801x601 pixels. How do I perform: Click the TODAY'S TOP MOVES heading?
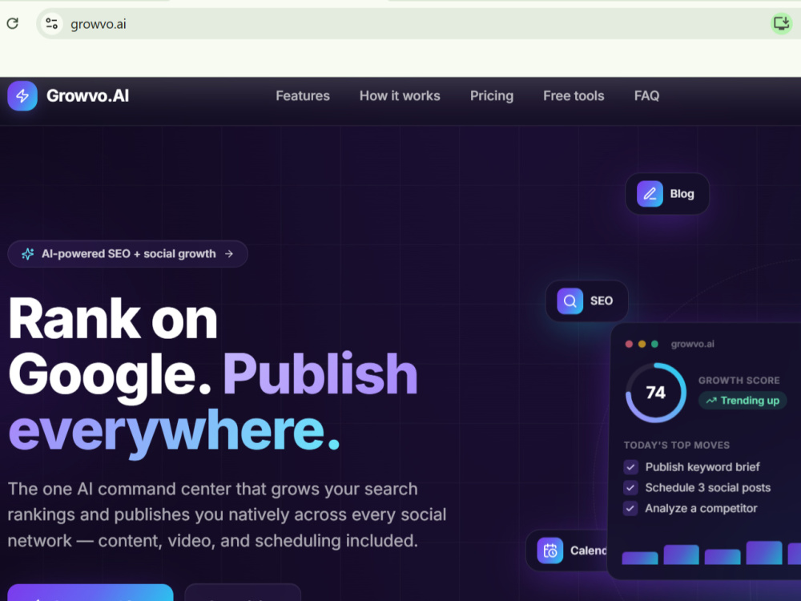click(x=676, y=445)
